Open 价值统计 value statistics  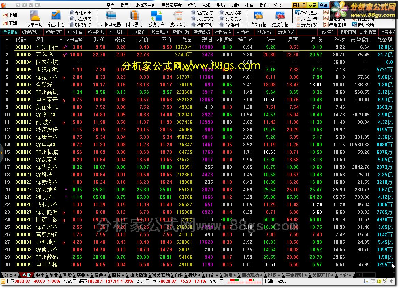tap(230, 25)
